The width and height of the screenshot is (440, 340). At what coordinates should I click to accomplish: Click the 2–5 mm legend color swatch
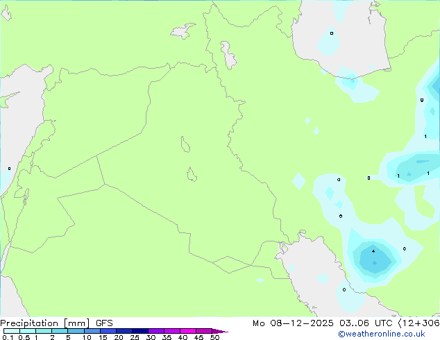pos(60,331)
